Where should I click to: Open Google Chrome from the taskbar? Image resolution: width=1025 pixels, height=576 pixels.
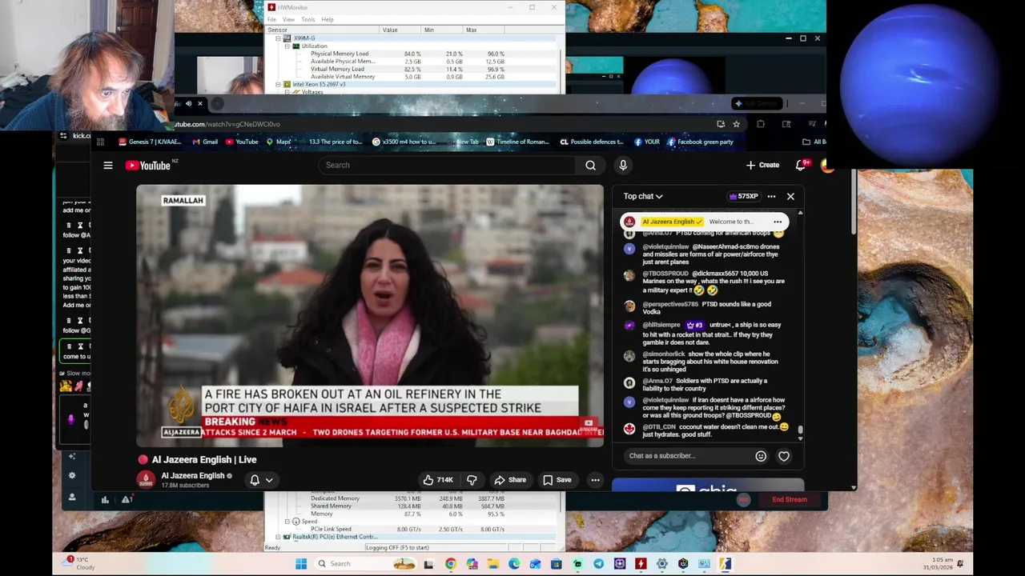coord(451,564)
